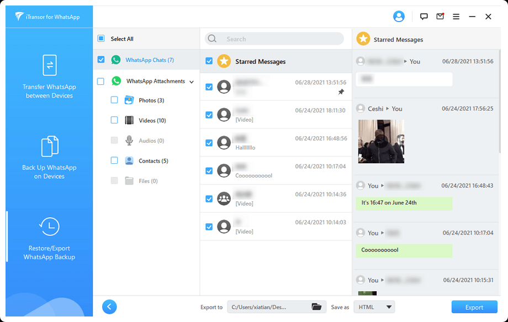Browse export folder with folder icon

(316, 307)
